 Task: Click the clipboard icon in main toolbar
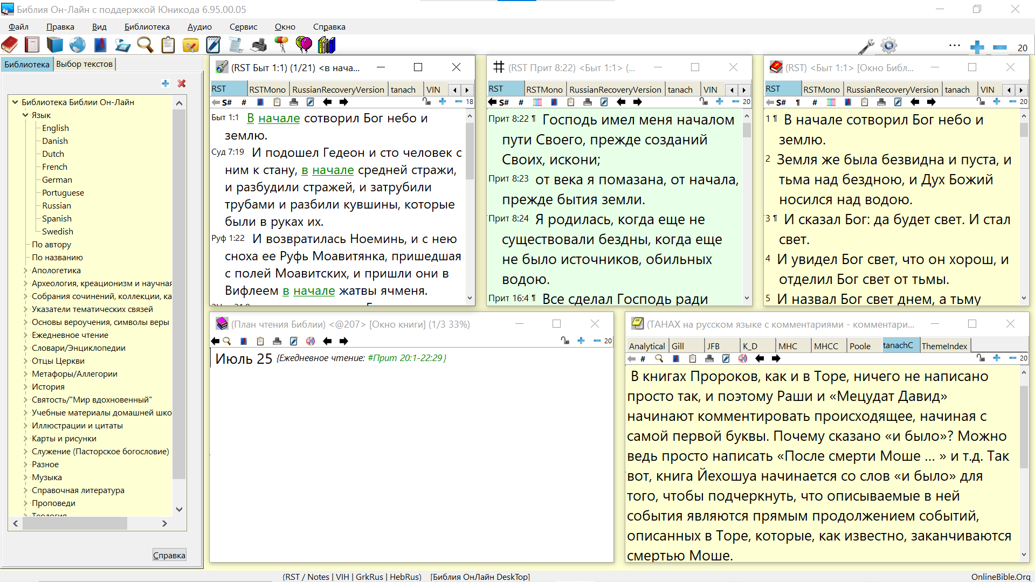[x=168, y=45]
